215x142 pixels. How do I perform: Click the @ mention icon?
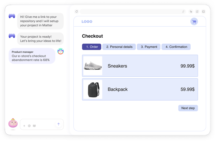pos(29,126)
